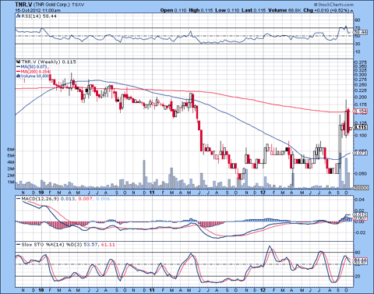The height and width of the screenshot is (294, 374).
Task: Click the Slow STO legend line marker
Action: 18,245
